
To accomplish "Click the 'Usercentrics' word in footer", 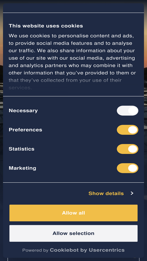I will coord(107,250).
